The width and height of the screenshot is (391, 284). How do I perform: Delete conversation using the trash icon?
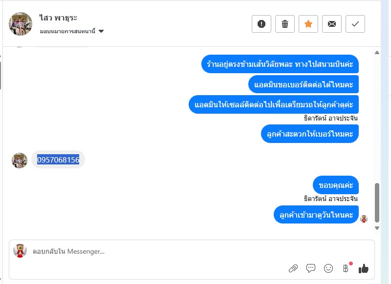pyautogui.click(x=285, y=24)
